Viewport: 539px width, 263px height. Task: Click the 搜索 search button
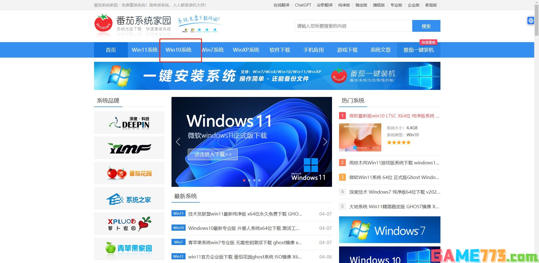point(426,26)
